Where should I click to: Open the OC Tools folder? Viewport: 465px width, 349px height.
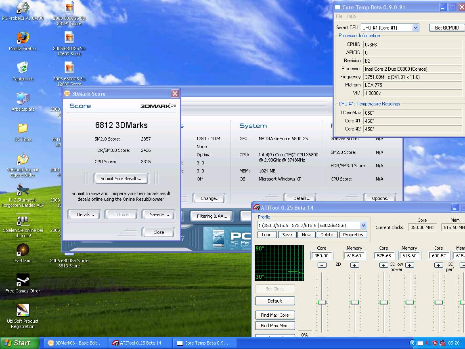click(x=23, y=132)
